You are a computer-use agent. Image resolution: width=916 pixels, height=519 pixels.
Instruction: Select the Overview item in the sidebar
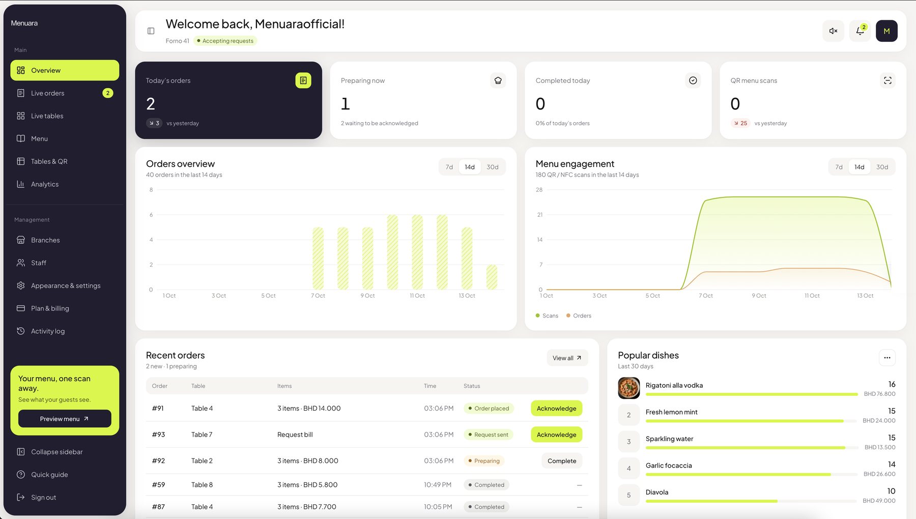pyautogui.click(x=65, y=70)
